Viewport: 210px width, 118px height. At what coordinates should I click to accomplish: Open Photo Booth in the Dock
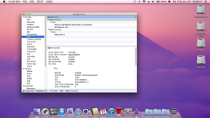120,111
